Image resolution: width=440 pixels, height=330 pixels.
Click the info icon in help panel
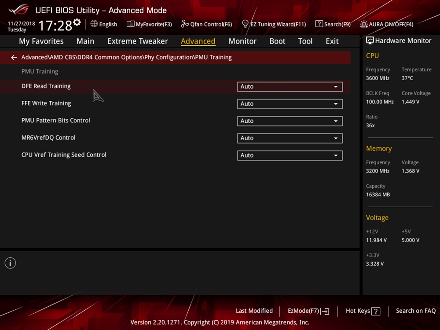(11, 263)
